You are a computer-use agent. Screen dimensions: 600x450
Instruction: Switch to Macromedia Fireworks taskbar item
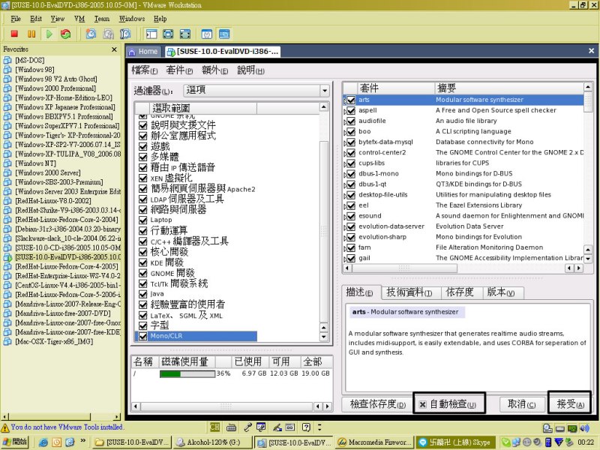point(374,442)
